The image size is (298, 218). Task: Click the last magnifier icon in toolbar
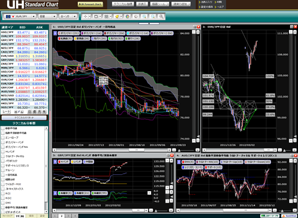(x=161, y=17)
